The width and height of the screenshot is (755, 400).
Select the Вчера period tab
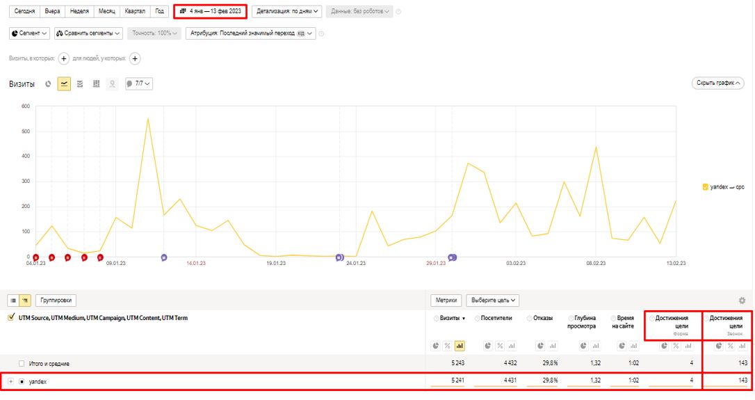point(52,11)
